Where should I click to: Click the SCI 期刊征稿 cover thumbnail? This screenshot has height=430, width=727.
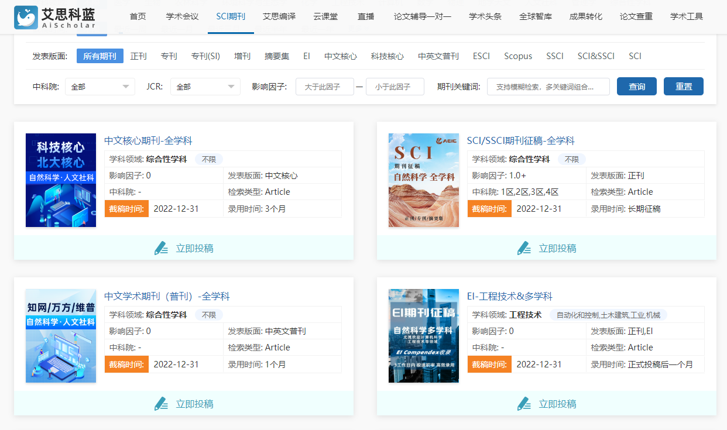coord(423,180)
